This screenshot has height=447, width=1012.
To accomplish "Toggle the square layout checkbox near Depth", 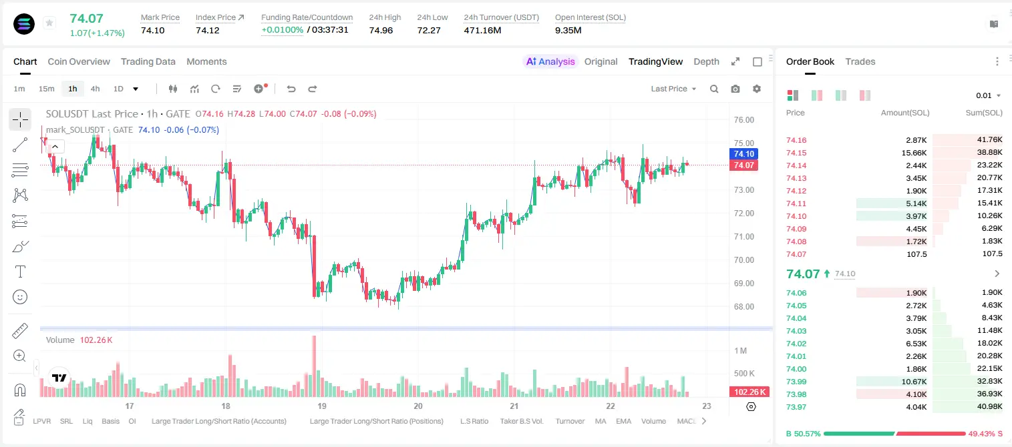I will 757,62.
